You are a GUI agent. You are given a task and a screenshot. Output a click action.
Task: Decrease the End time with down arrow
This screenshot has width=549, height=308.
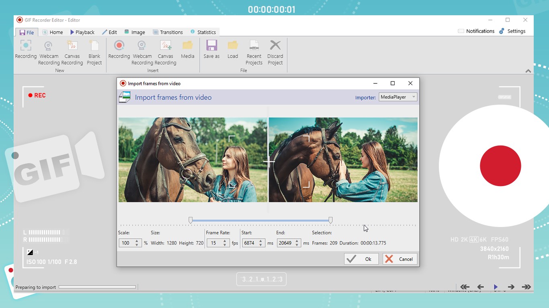[297, 245]
